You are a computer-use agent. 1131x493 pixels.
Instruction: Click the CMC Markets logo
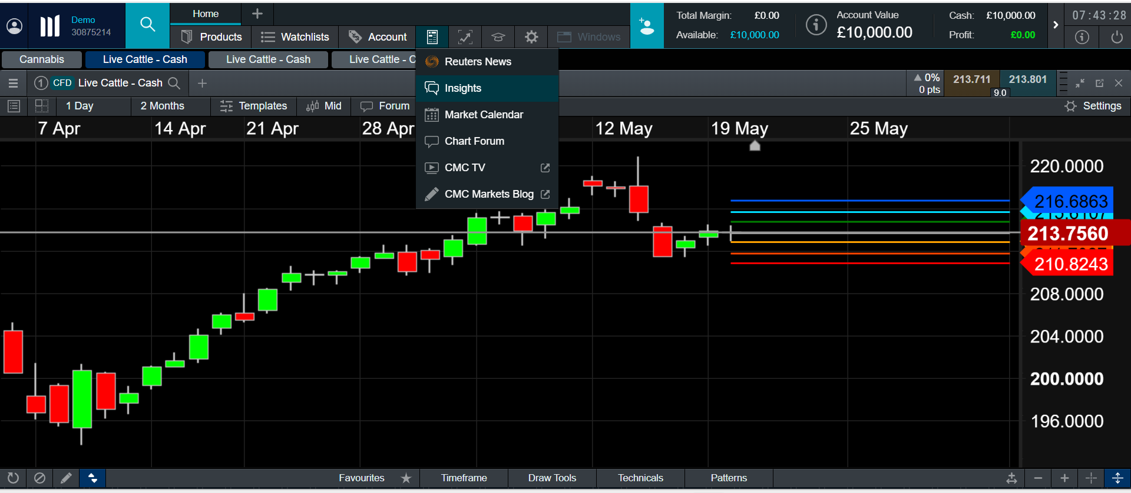pyautogui.click(x=49, y=26)
